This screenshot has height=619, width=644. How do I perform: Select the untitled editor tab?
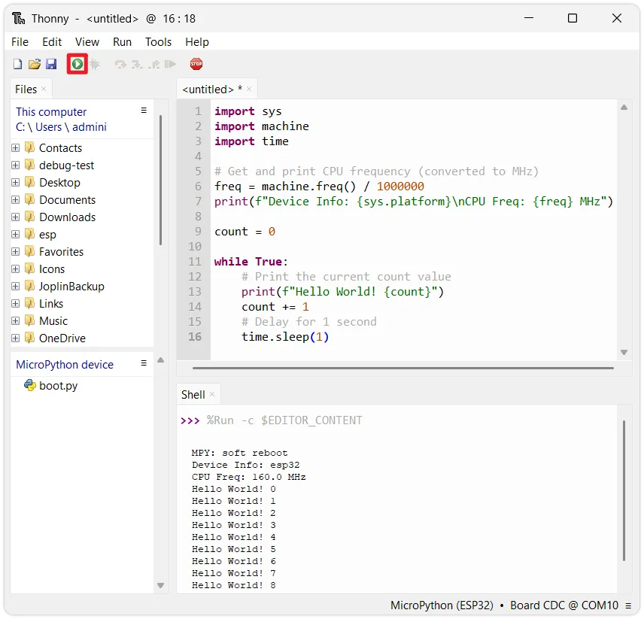tap(208, 89)
